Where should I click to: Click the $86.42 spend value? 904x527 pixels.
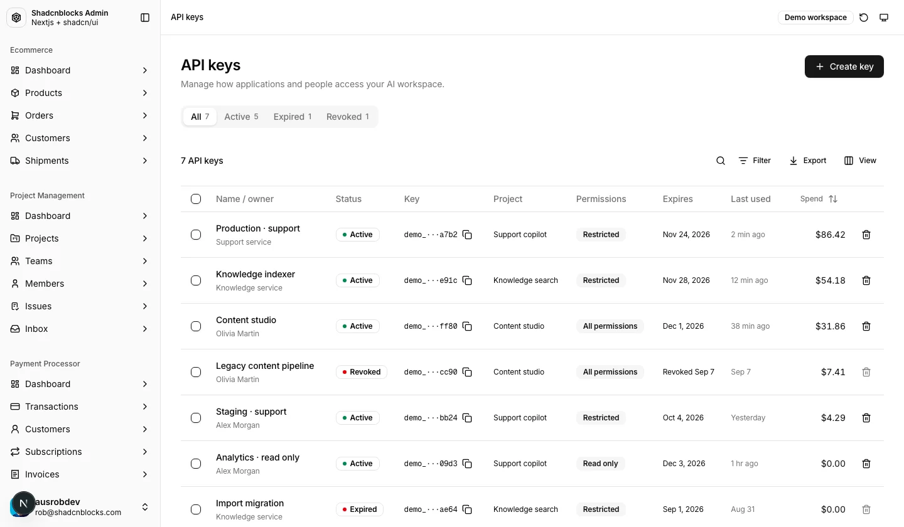pyautogui.click(x=830, y=235)
